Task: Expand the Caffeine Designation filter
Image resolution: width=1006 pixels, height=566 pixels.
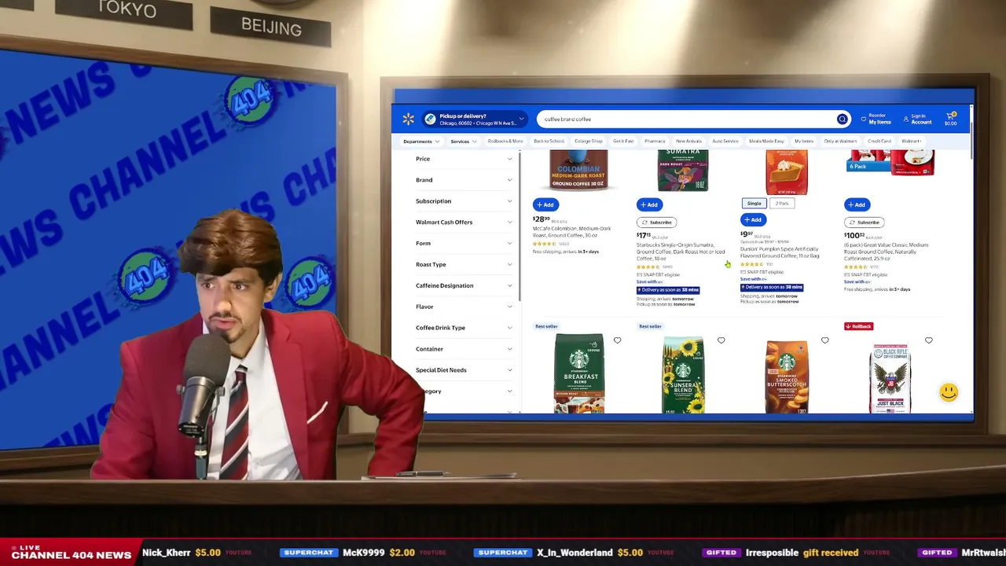Action: (x=464, y=286)
